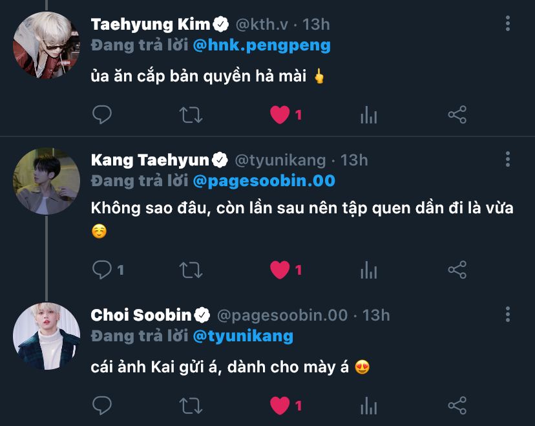535x426 pixels.
Task: Share Taehyung Kim's tweet
Action: 457,116
